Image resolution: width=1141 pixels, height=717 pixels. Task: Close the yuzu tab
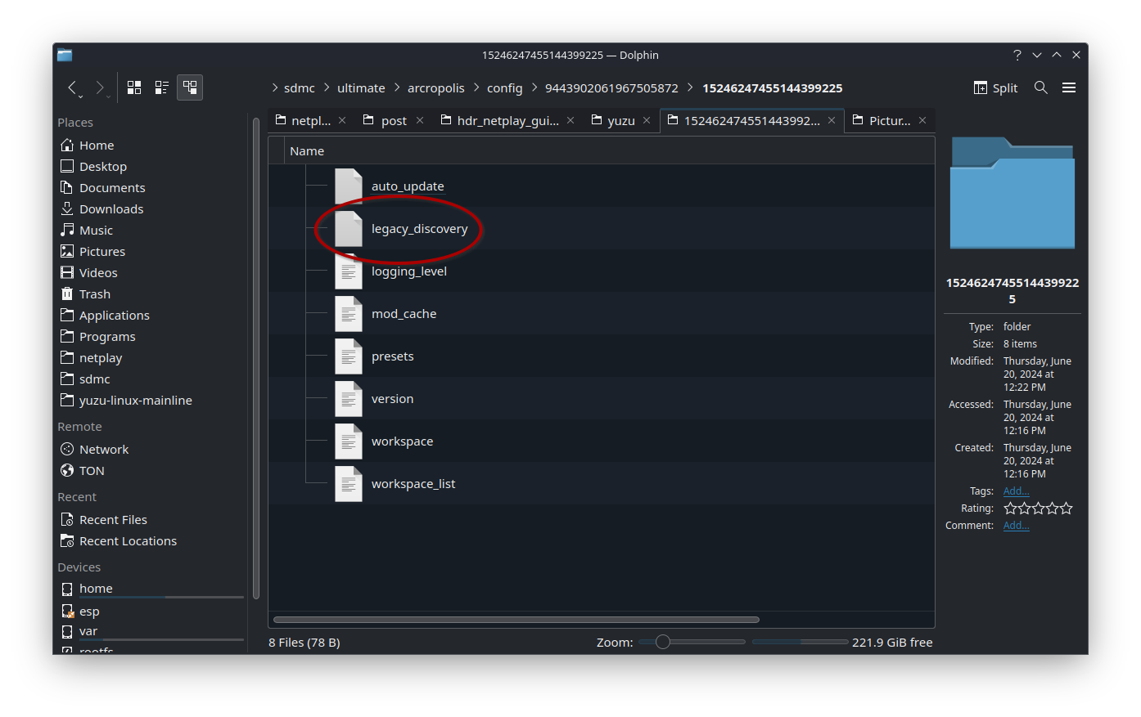(x=647, y=120)
